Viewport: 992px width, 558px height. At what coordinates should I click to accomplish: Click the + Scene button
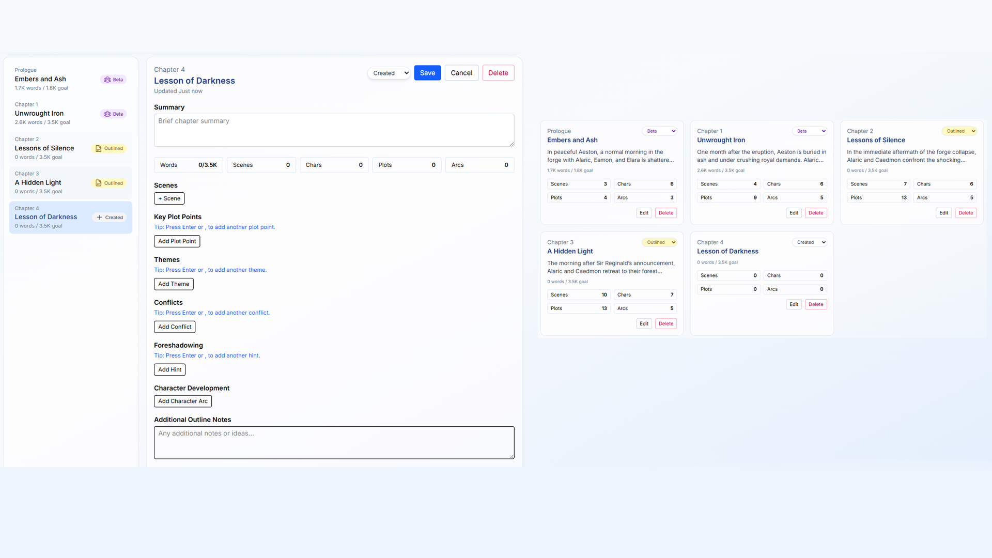click(x=169, y=198)
